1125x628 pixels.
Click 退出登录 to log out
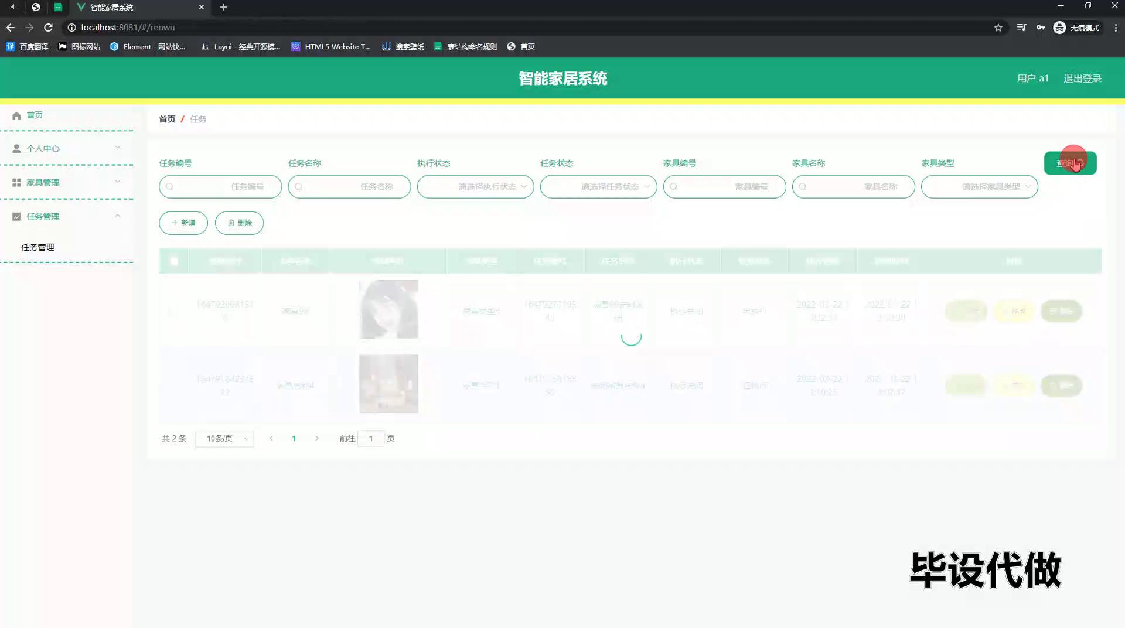tap(1082, 78)
